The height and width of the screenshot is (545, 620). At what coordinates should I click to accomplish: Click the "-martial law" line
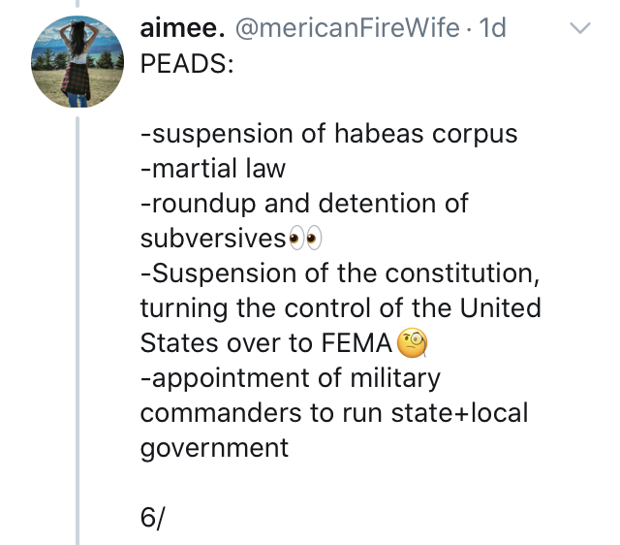[x=213, y=168]
